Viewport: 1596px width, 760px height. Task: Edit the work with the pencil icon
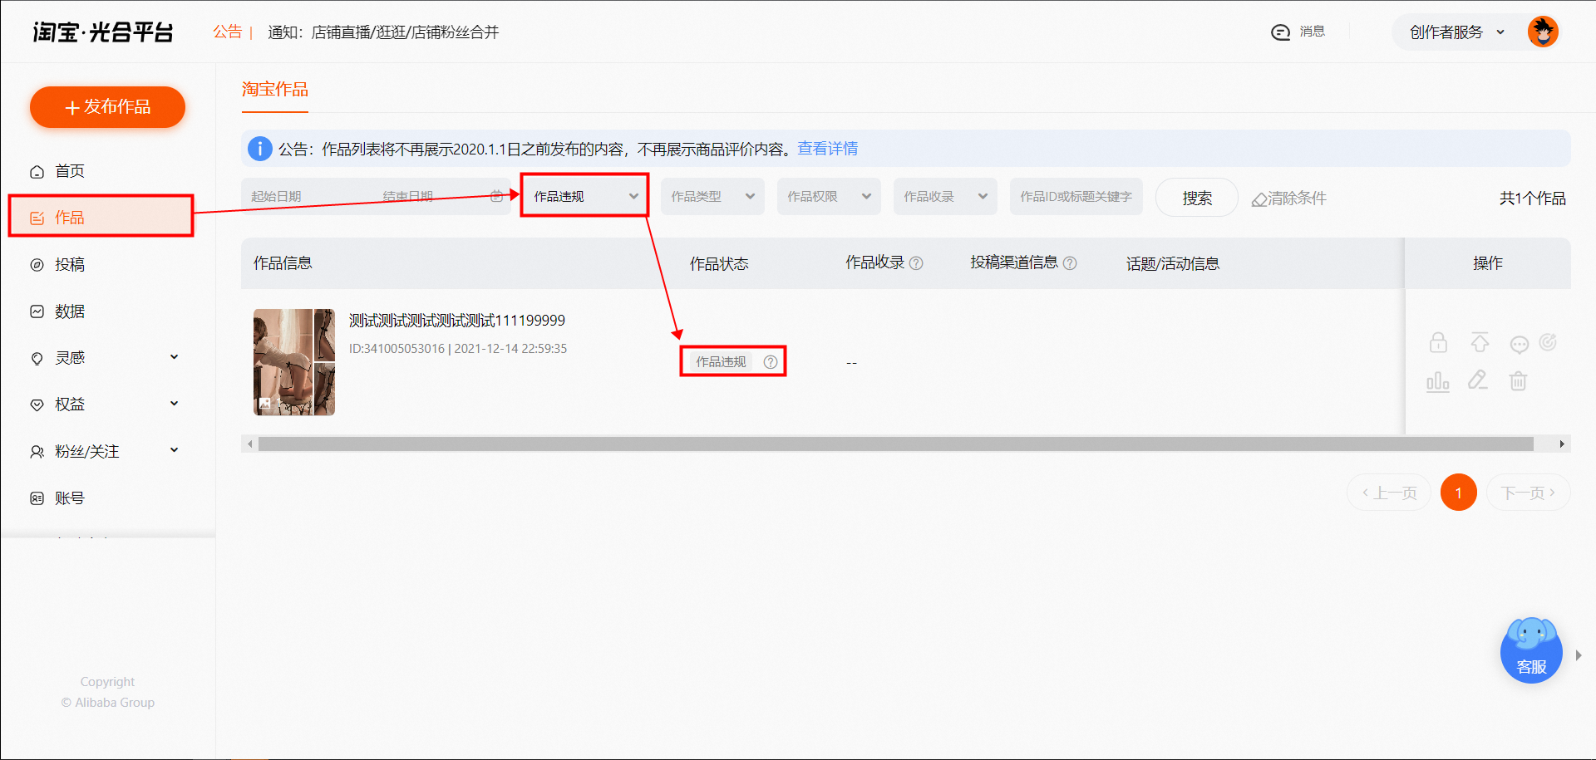point(1478,380)
